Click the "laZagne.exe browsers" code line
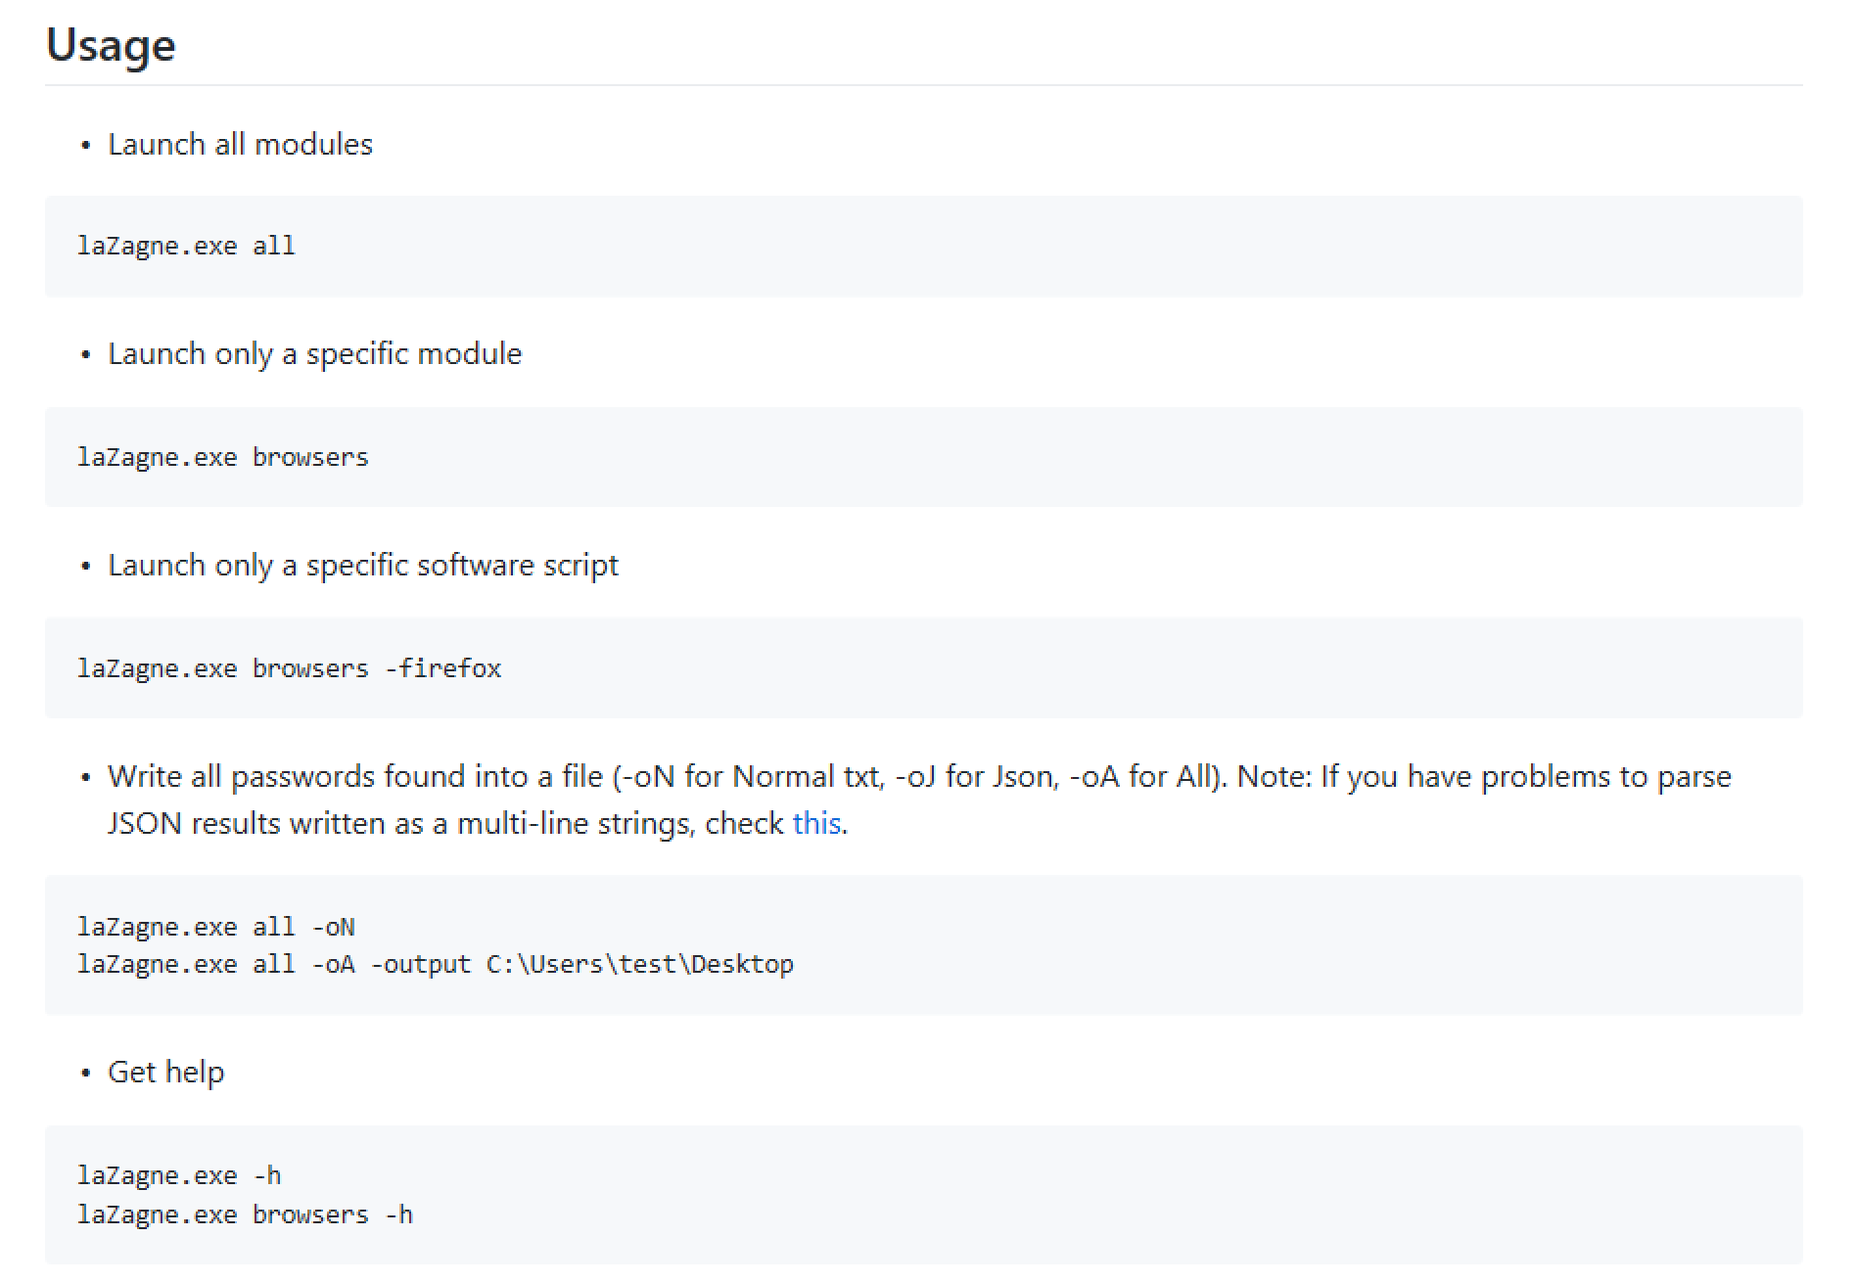The image size is (1856, 1282). coord(223,457)
